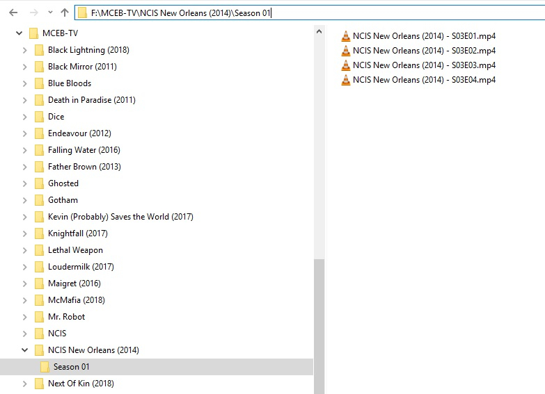This screenshot has height=394, width=545.
Task: Click the Forward navigation arrow
Action: tap(33, 13)
